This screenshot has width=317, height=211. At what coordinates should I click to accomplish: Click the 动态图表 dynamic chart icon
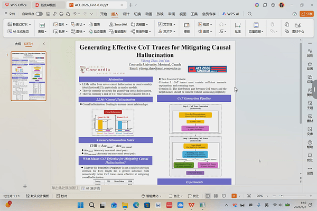(97, 32)
